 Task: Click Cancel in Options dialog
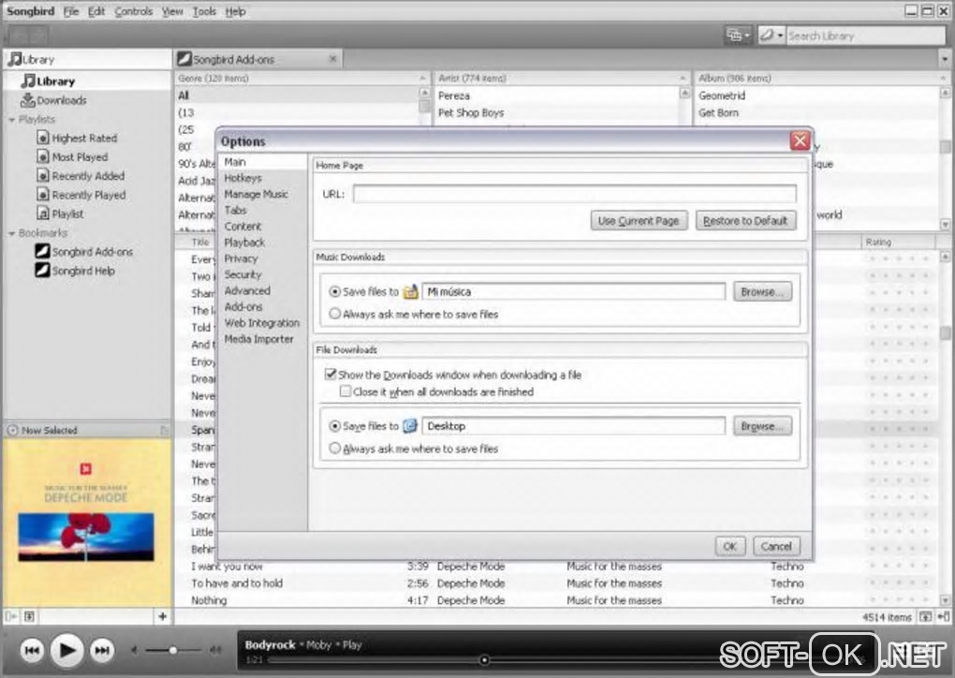(x=776, y=546)
